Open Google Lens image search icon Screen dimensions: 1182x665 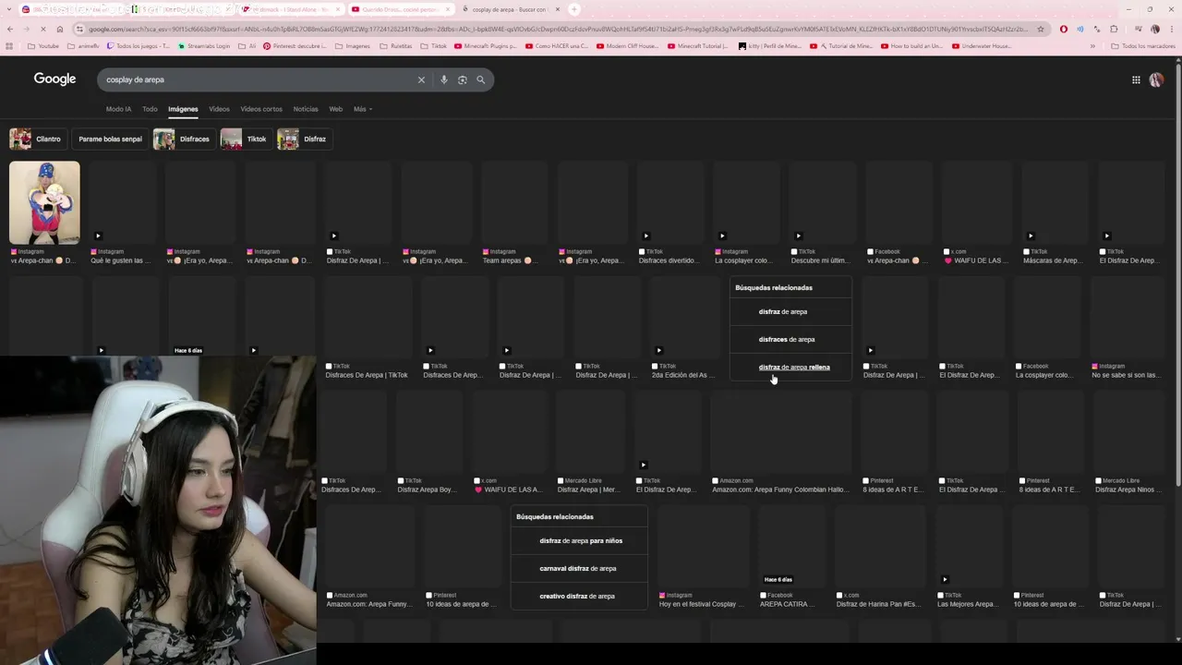[462, 79]
